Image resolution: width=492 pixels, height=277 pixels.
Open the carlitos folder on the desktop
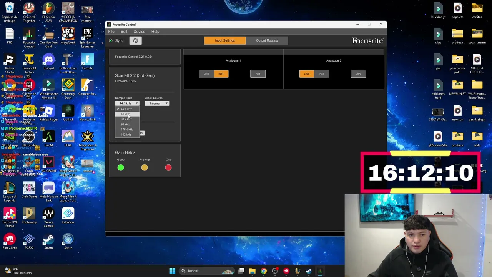tap(477, 11)
